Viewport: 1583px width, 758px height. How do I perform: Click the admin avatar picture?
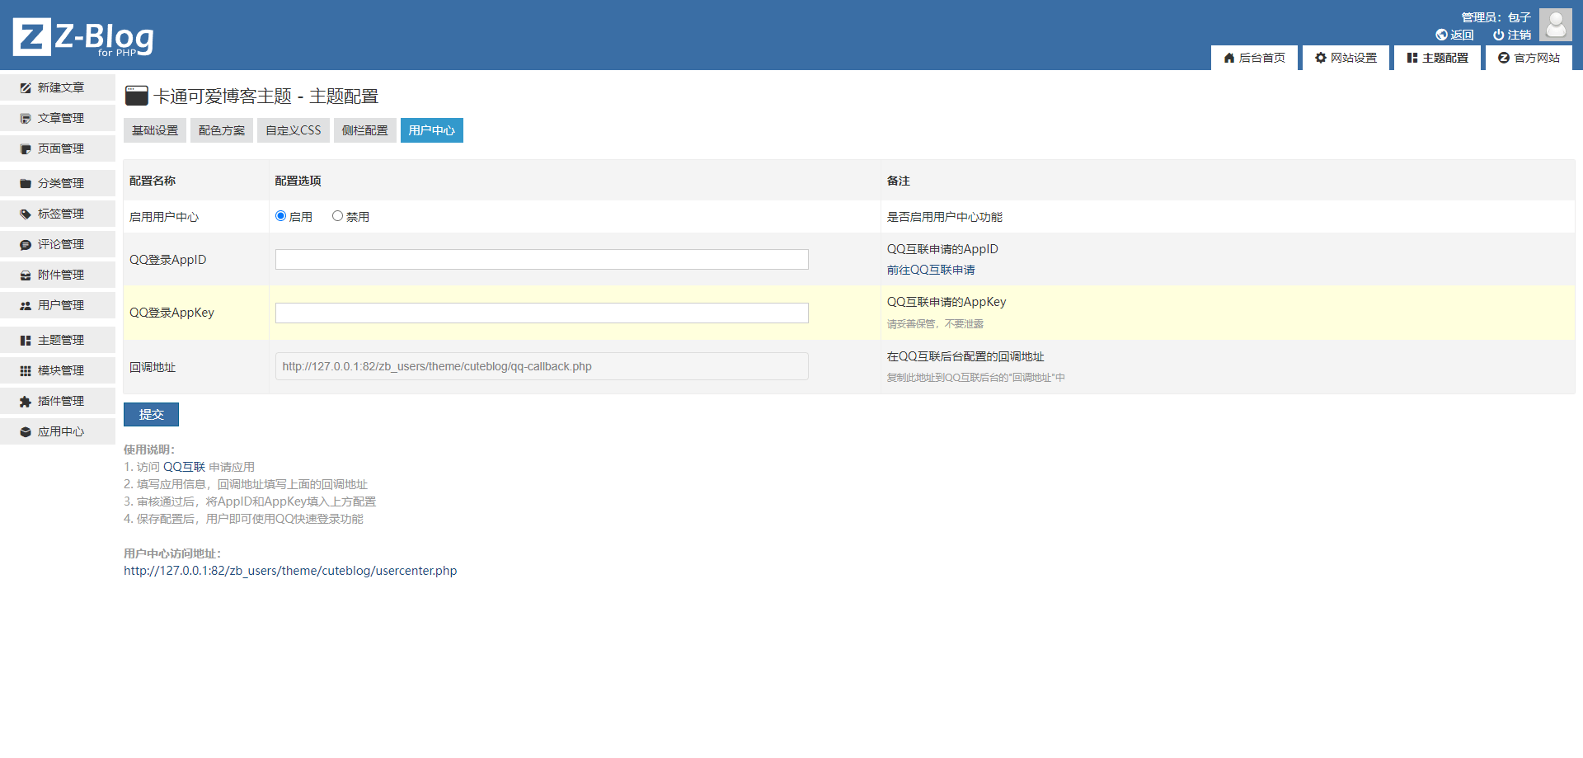pos(1555,25)
